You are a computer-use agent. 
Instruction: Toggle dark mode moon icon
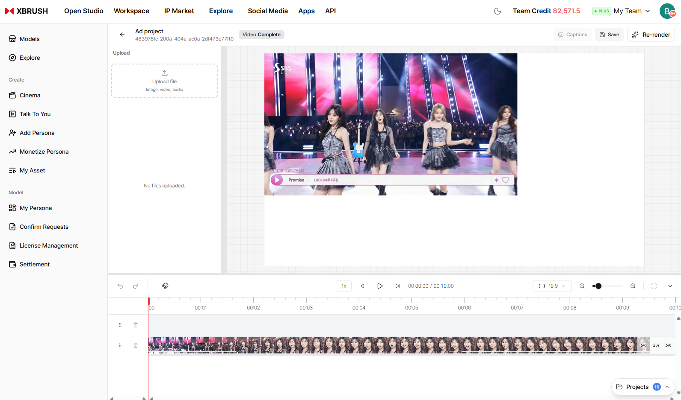pyautogui.click(x=497, y=11)
